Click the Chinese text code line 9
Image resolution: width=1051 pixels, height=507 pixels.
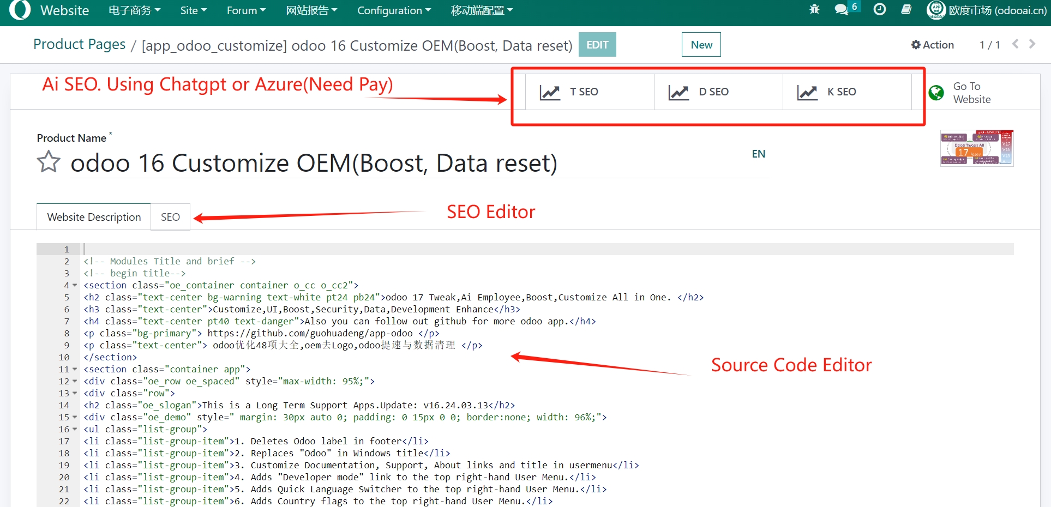coord(283,345)
